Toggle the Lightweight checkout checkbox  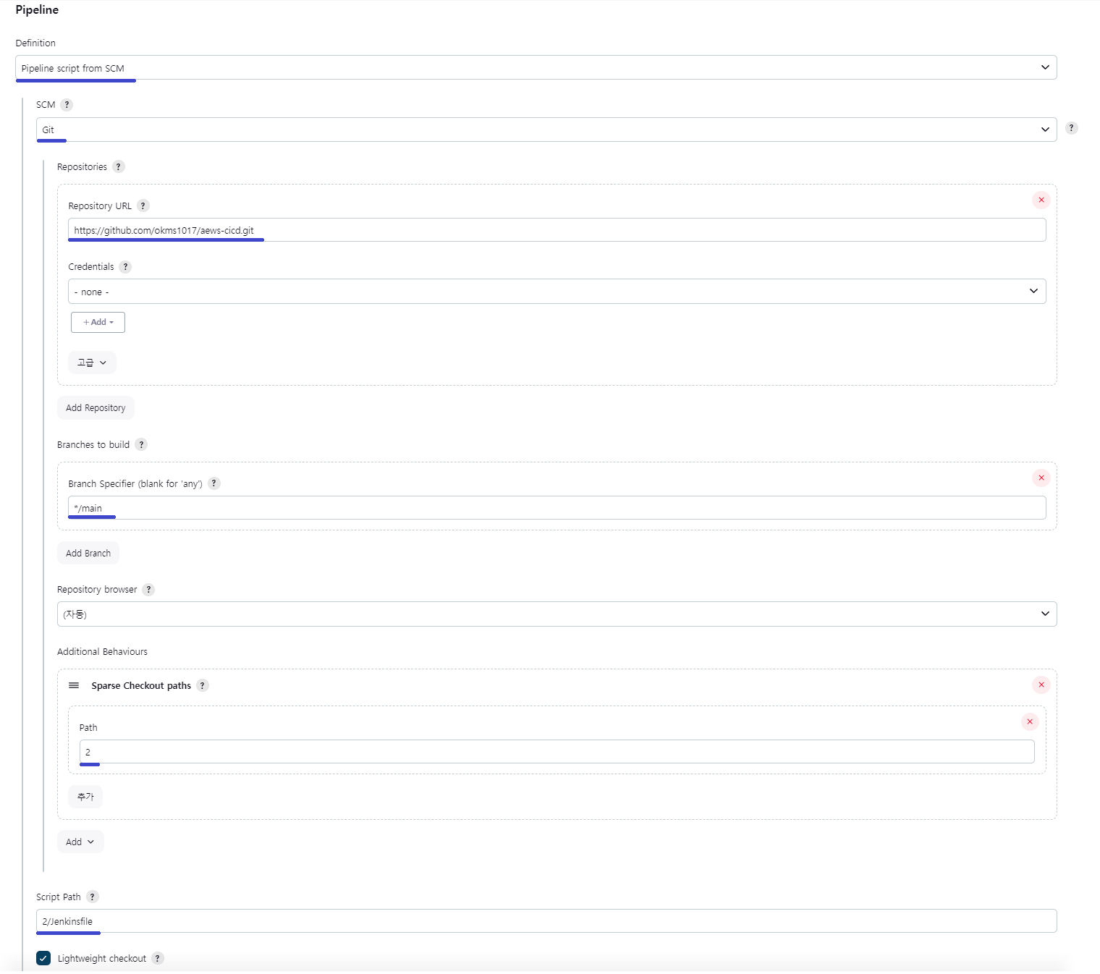43,959
